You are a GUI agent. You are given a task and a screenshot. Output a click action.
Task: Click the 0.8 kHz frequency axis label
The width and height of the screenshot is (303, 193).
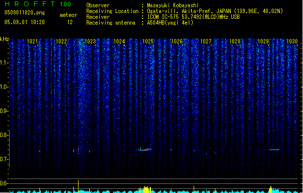[x=4, y=135]
